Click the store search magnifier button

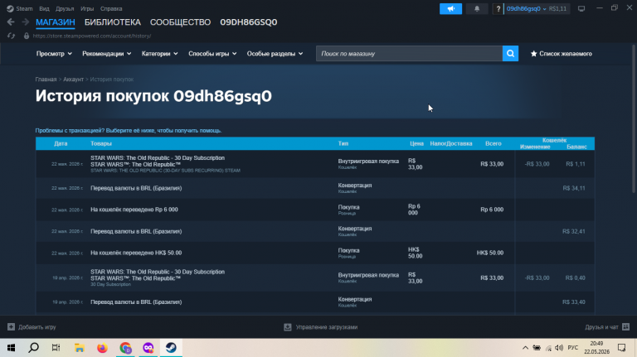[x=510, y=54]
